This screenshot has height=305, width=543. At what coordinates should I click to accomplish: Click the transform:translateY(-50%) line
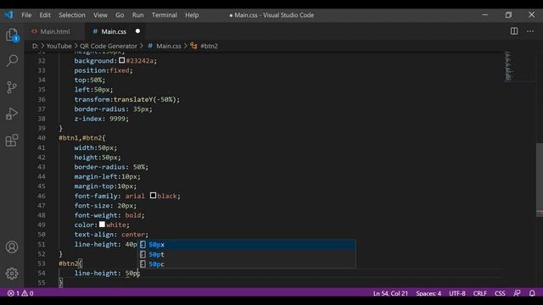tap(127, 99)
